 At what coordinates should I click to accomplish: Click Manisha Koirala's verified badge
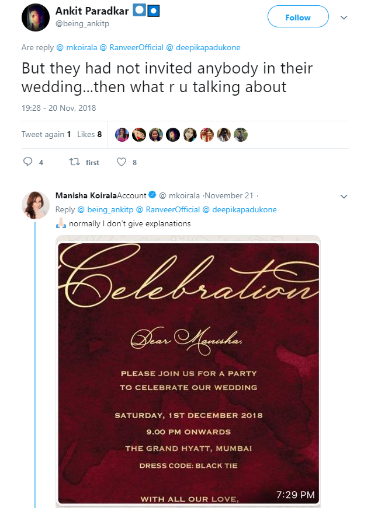pos(151,196)
